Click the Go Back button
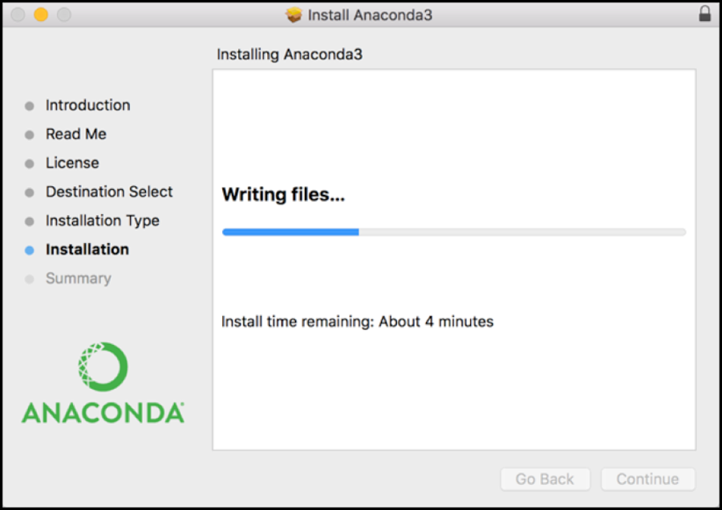The width and height of the screenshot is (722, 510). click(x=545, y=479)
